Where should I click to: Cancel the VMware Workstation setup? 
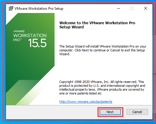[x=137, y=112]
